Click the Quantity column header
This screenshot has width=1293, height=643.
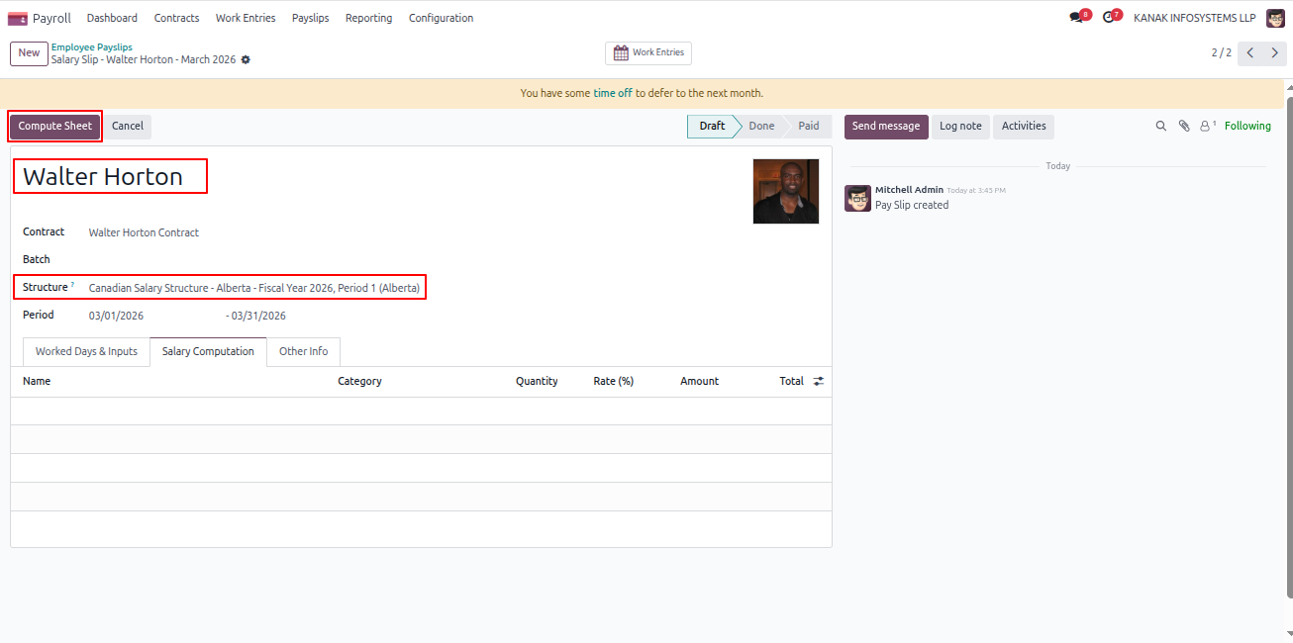click(537, 381)
